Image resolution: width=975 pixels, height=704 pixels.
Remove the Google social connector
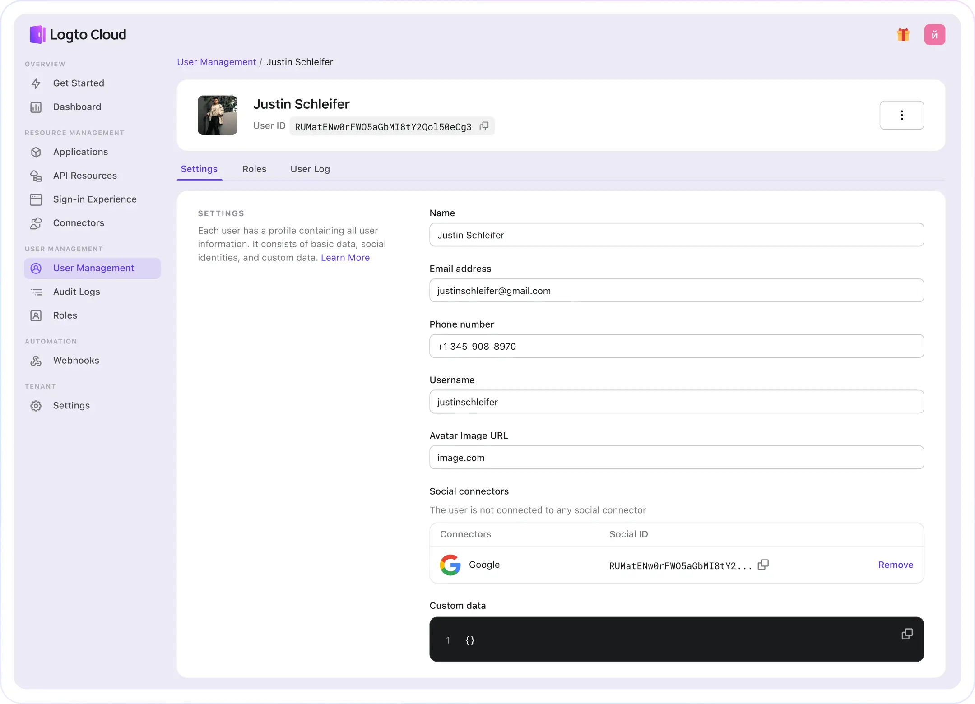[x=896, y=565]
